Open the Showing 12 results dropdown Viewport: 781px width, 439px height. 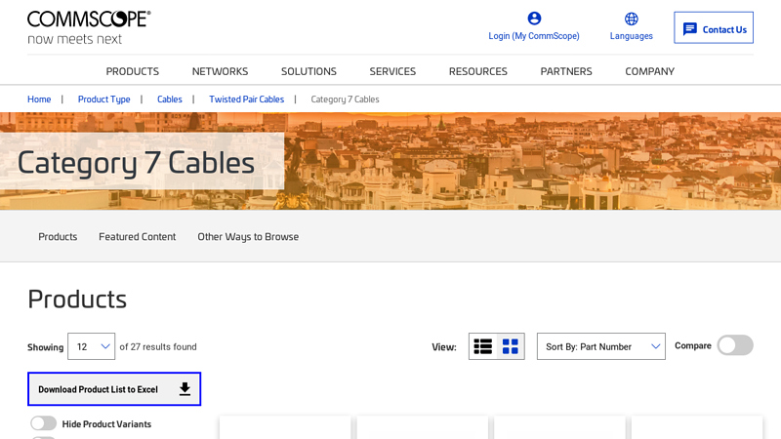click(x=91, y=346)
